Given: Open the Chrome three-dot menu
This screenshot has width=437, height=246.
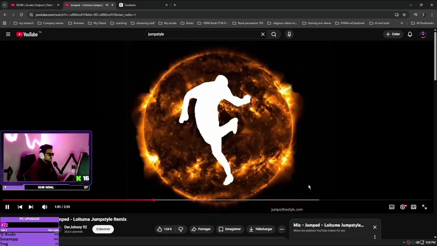Looking at the screenshot, I should (x=432, y=15).
